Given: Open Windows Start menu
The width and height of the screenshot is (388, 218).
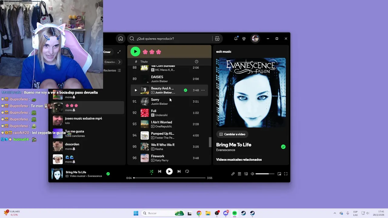Looking at the screenshot, I should tap(136, 213).
